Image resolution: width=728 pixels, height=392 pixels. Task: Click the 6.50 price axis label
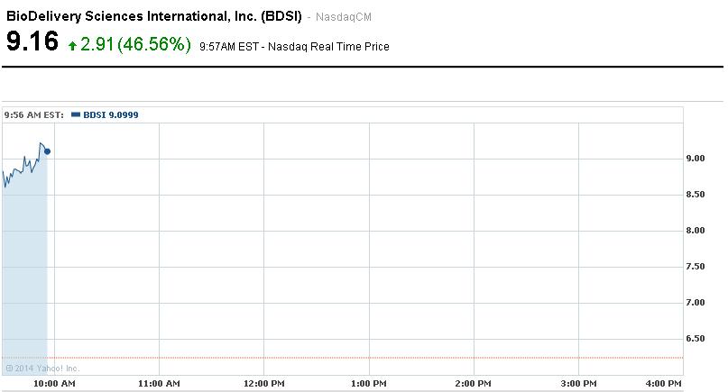[696, 339]
